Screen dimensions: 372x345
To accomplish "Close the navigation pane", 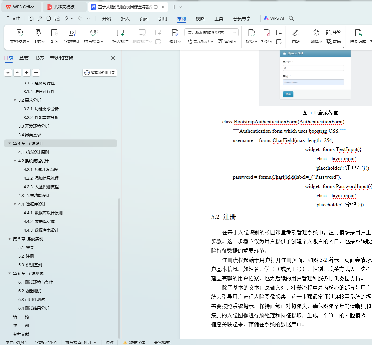I will (x=113, y=58).
